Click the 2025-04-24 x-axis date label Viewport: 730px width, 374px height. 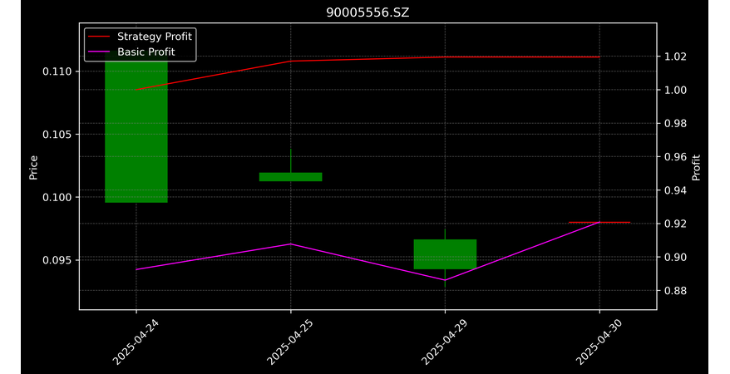coord(136,342)
